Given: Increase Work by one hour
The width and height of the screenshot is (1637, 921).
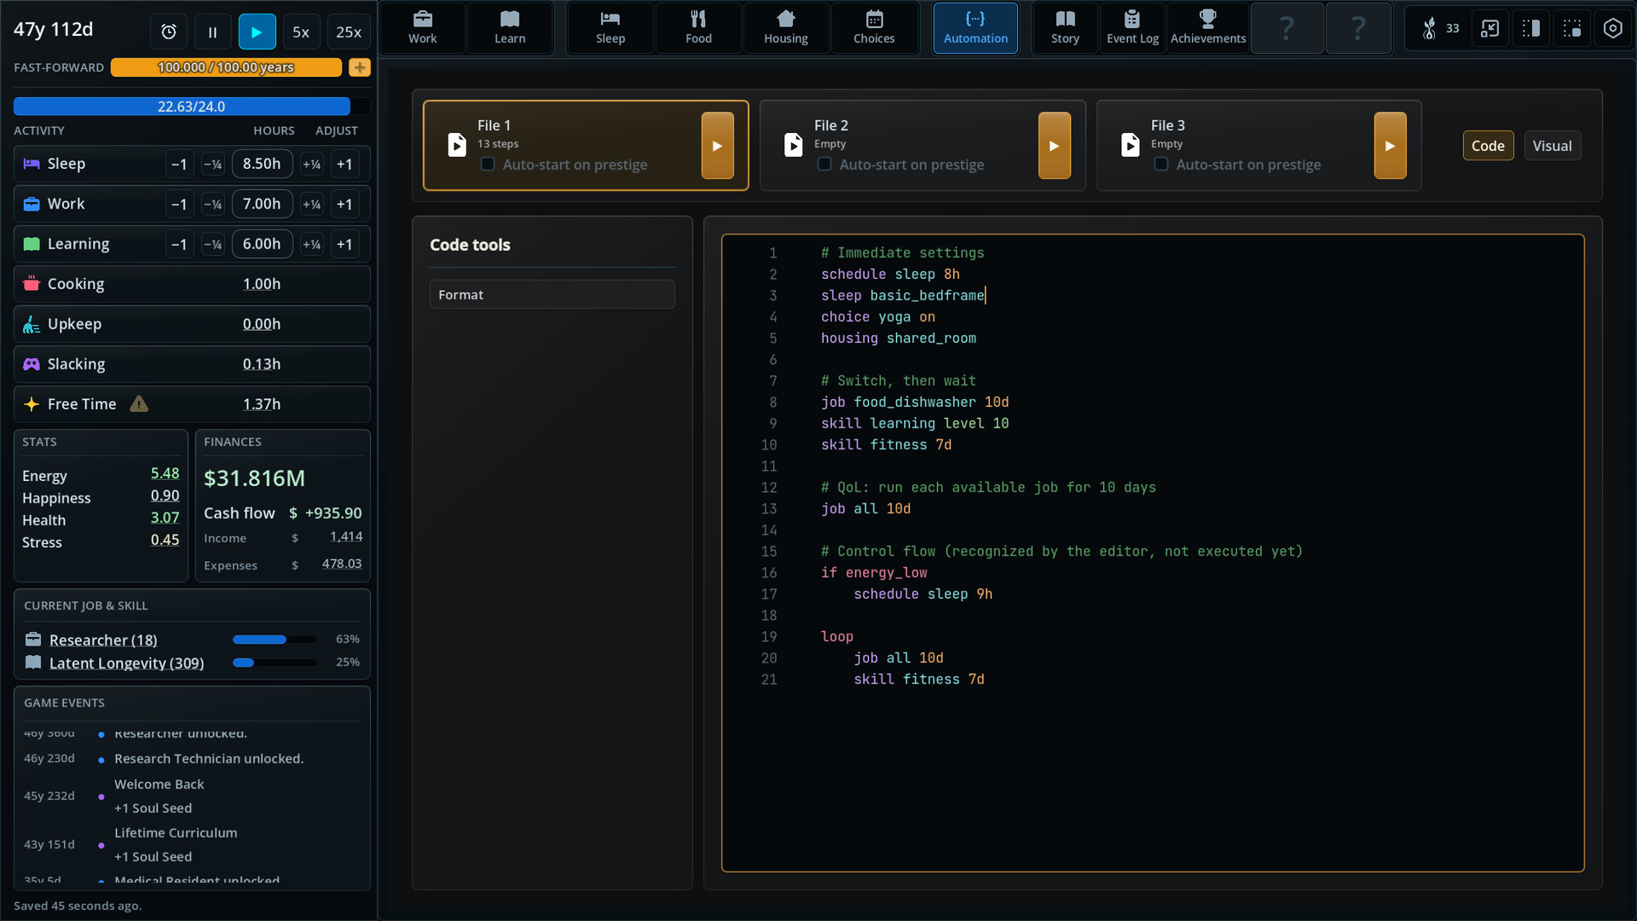Looking at the screenshot, I should coord(344,204).
